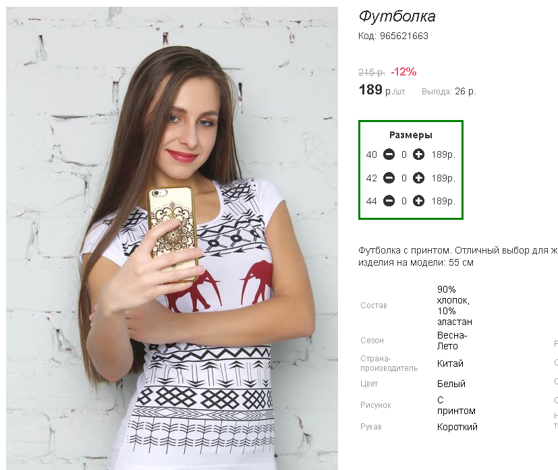
Task: Click the Белый color value
Action: [x=451, y=384]
